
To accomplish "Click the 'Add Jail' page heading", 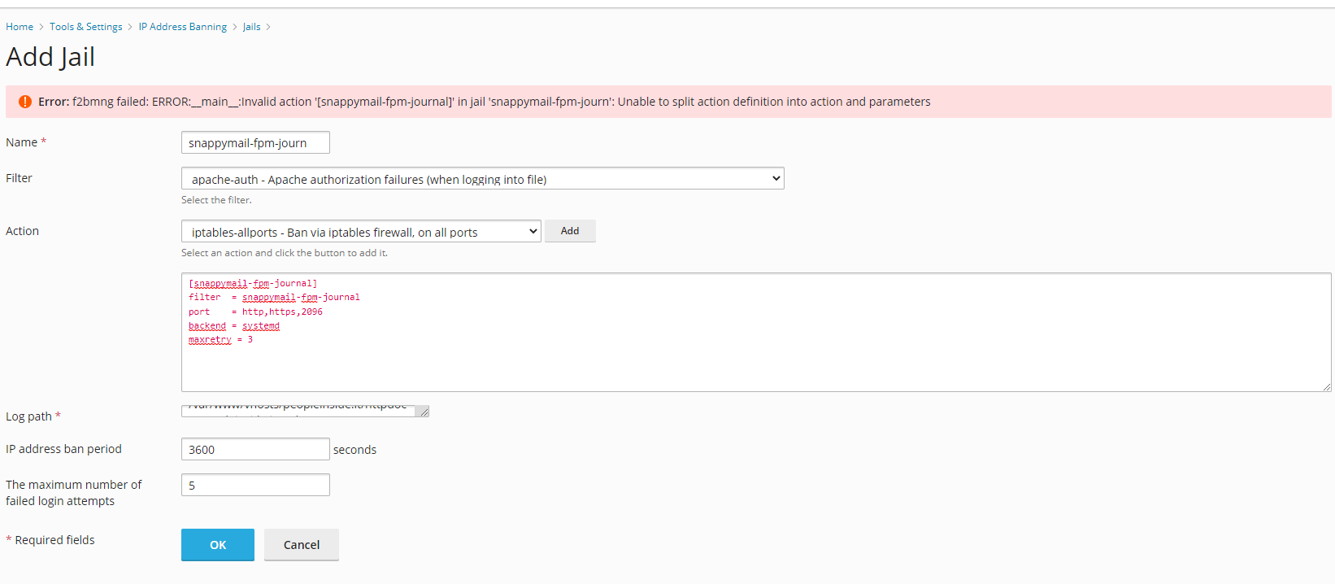I will click(50, 57).
